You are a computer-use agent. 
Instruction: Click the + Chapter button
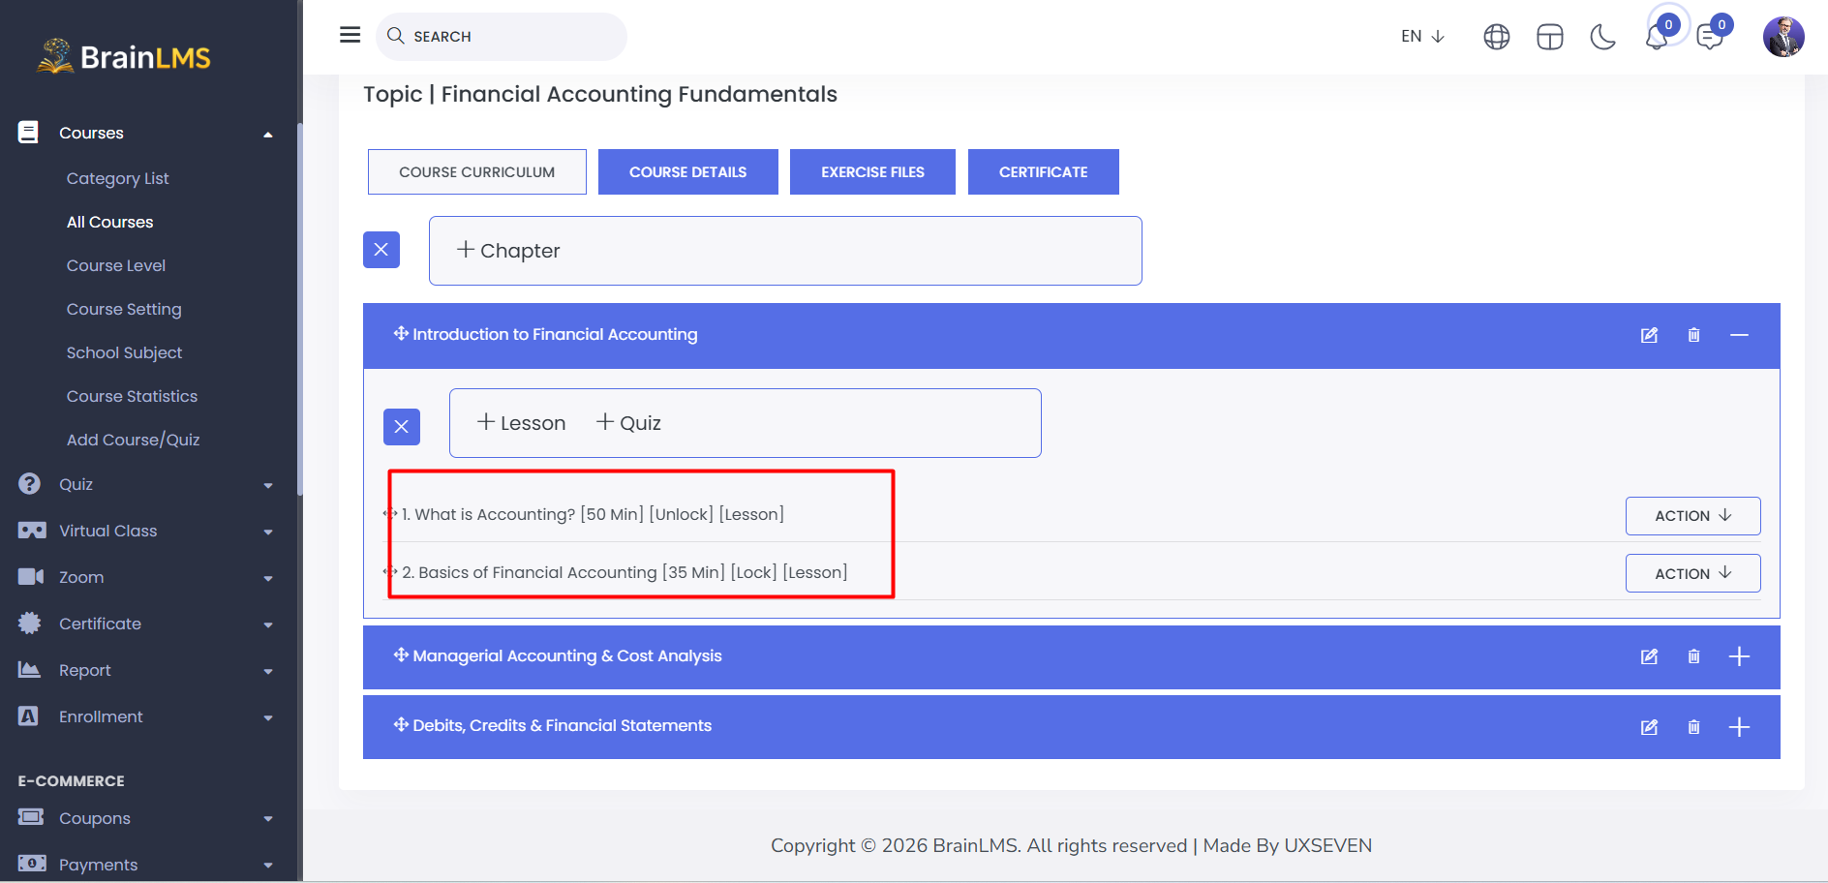coord(508,251)
